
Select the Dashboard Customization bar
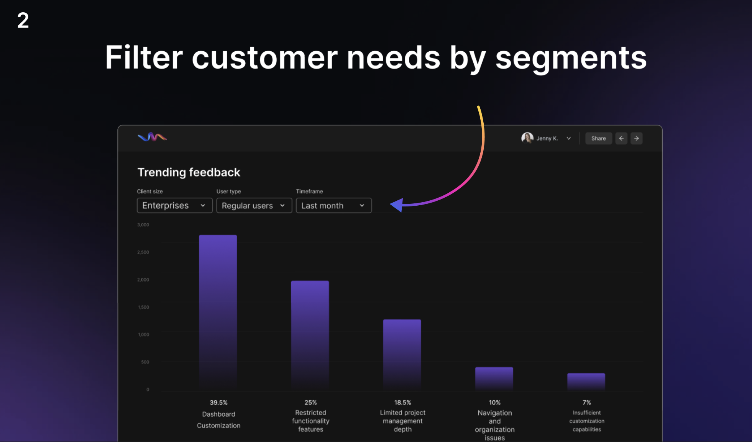(218, 312)
